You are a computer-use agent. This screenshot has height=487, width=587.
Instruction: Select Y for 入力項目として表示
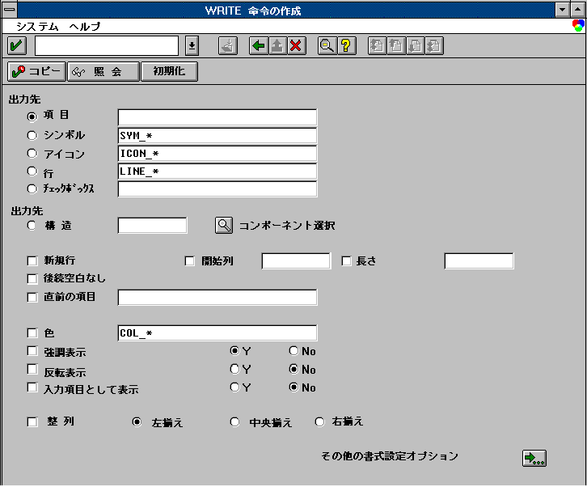tap(234, 387)
